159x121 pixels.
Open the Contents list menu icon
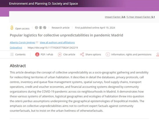click(x=12, y=54)
